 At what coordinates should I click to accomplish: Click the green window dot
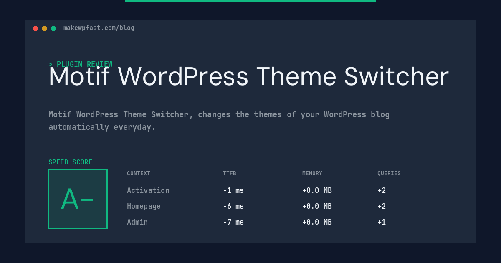(x=53, y=28)
